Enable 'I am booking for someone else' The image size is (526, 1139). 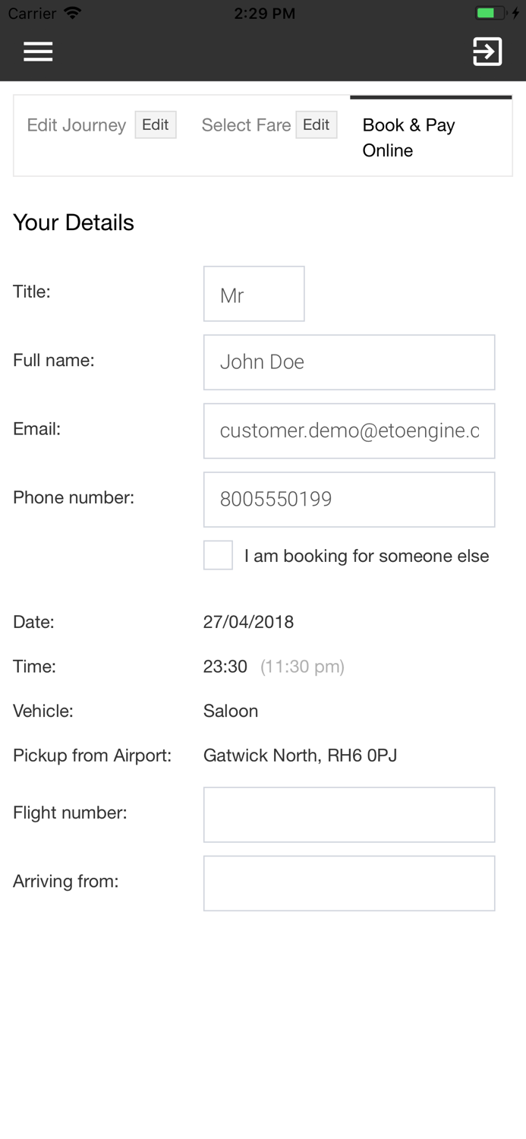pos(217,555)
